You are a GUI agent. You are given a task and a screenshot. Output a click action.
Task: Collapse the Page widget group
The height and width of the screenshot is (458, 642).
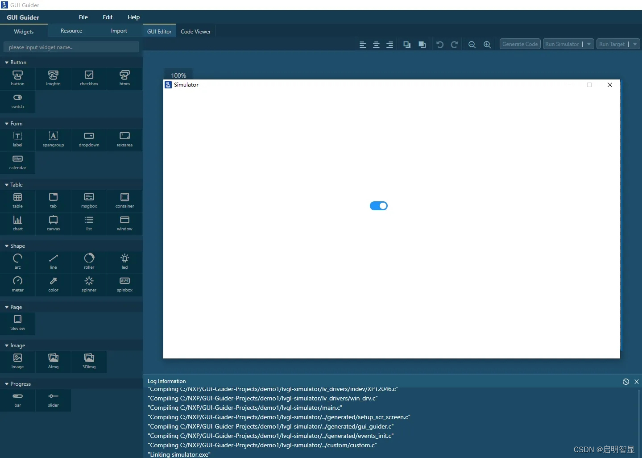point(7,307)
